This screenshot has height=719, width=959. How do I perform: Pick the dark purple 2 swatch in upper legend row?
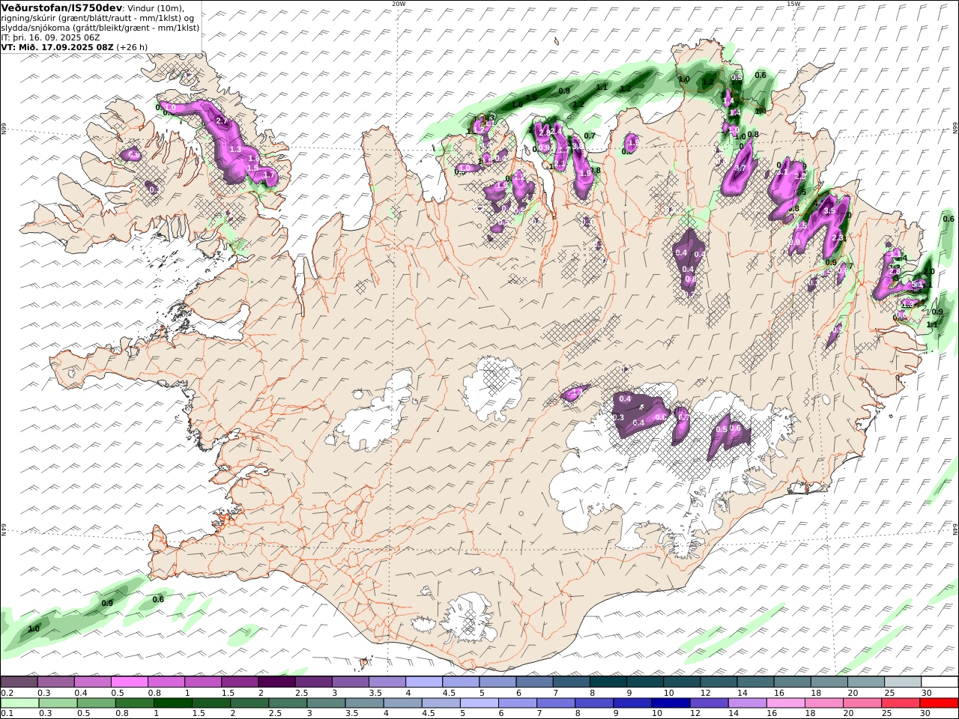click(x=276, y=682)
